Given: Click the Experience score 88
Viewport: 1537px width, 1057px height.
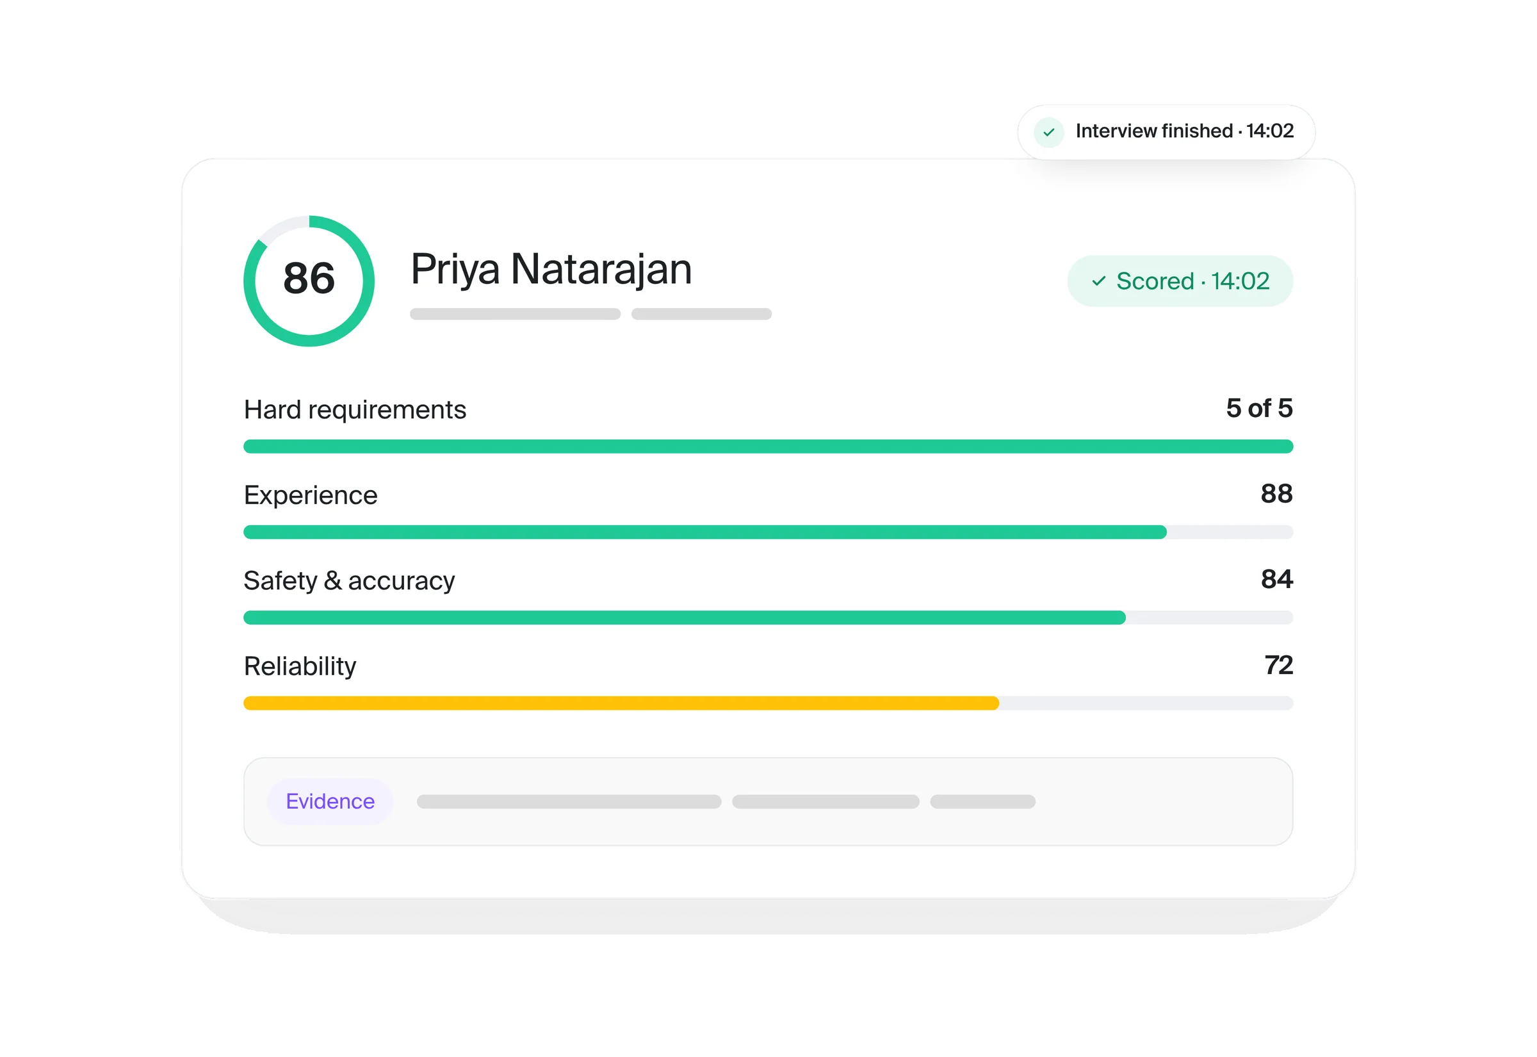Looking at the screenshot, I should (x=1276, y=493).
